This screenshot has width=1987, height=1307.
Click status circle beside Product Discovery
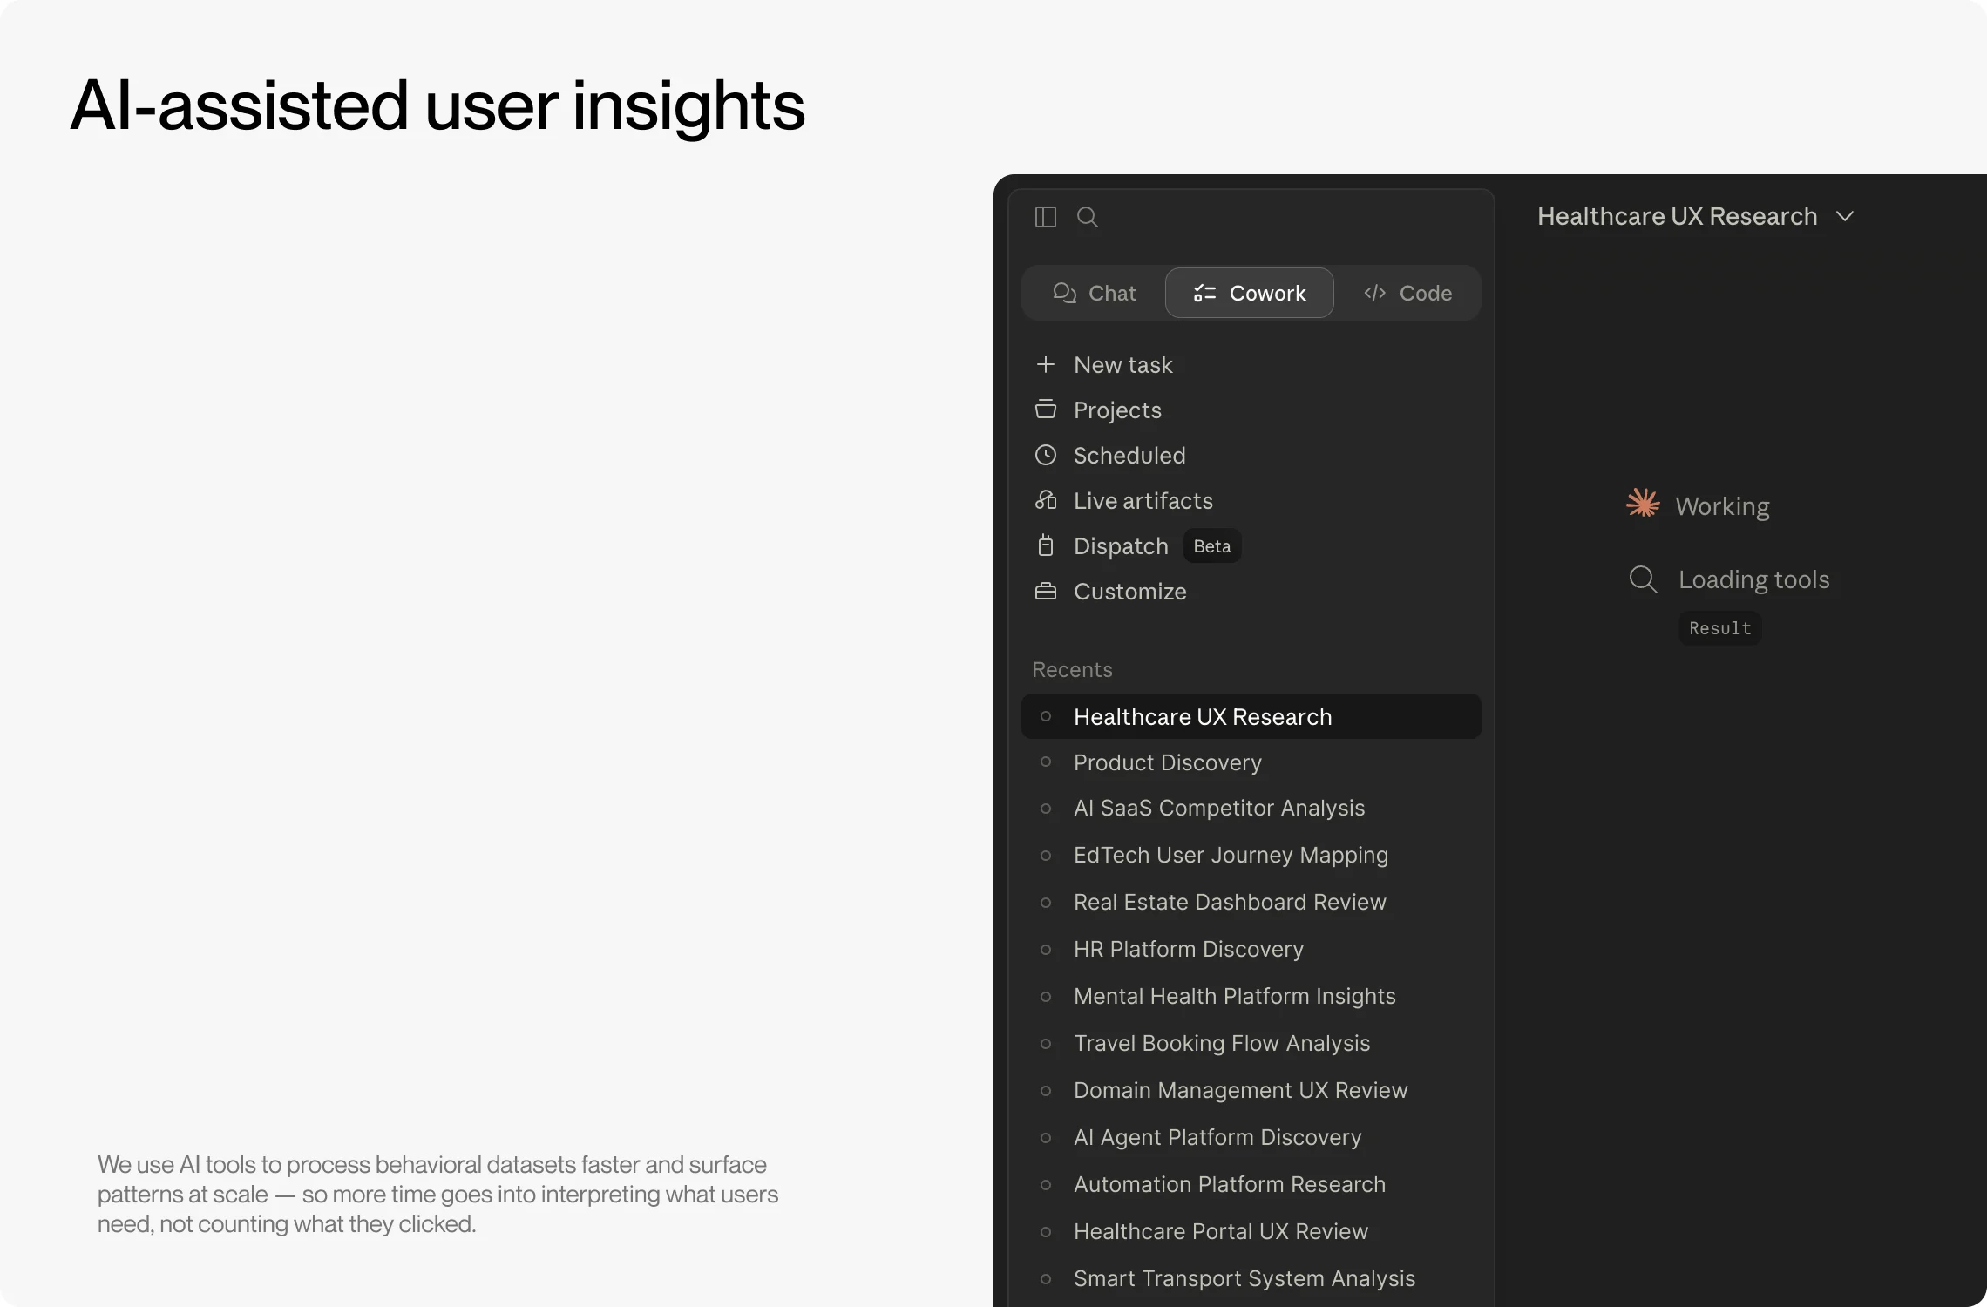(1046, 762)
